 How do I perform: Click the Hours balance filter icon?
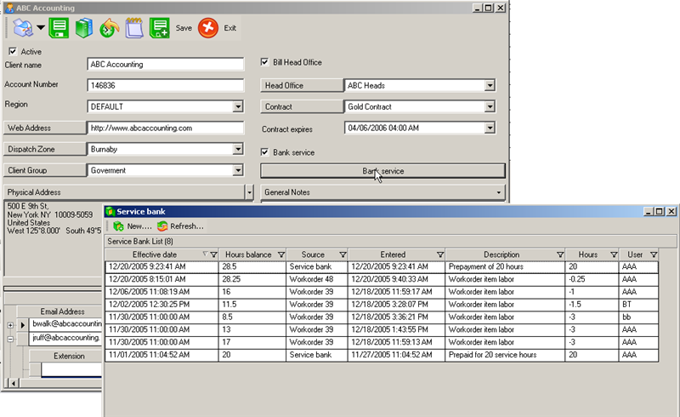tap(281, 254)
